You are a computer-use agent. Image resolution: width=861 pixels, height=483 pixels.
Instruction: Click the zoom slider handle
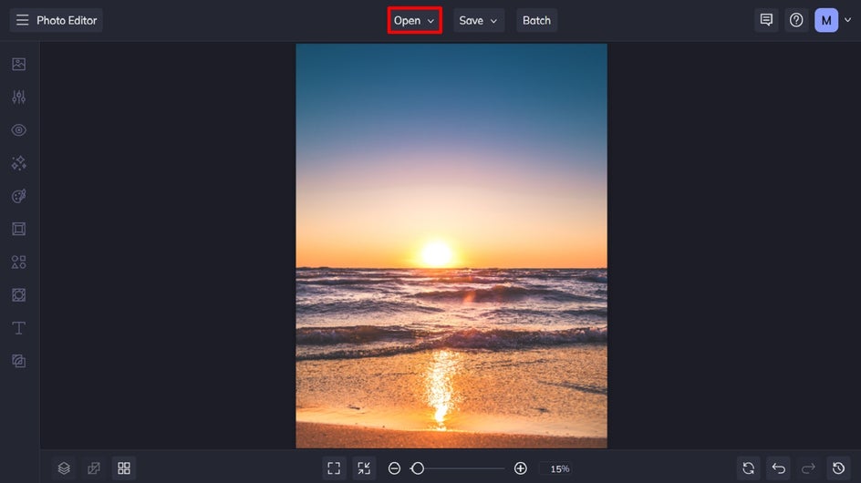tap(418, 468)
